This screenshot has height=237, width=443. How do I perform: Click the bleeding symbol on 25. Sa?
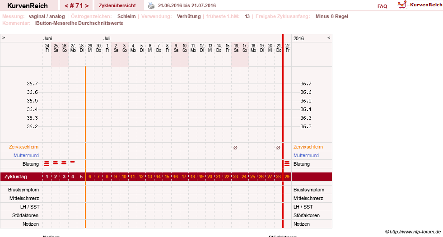56,163
